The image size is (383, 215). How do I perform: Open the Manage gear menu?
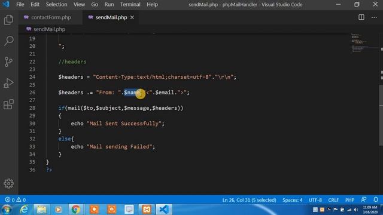pos(8,183)
